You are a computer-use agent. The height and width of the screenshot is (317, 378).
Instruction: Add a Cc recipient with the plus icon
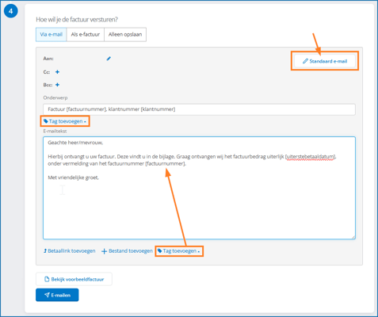tap(57, 72)
